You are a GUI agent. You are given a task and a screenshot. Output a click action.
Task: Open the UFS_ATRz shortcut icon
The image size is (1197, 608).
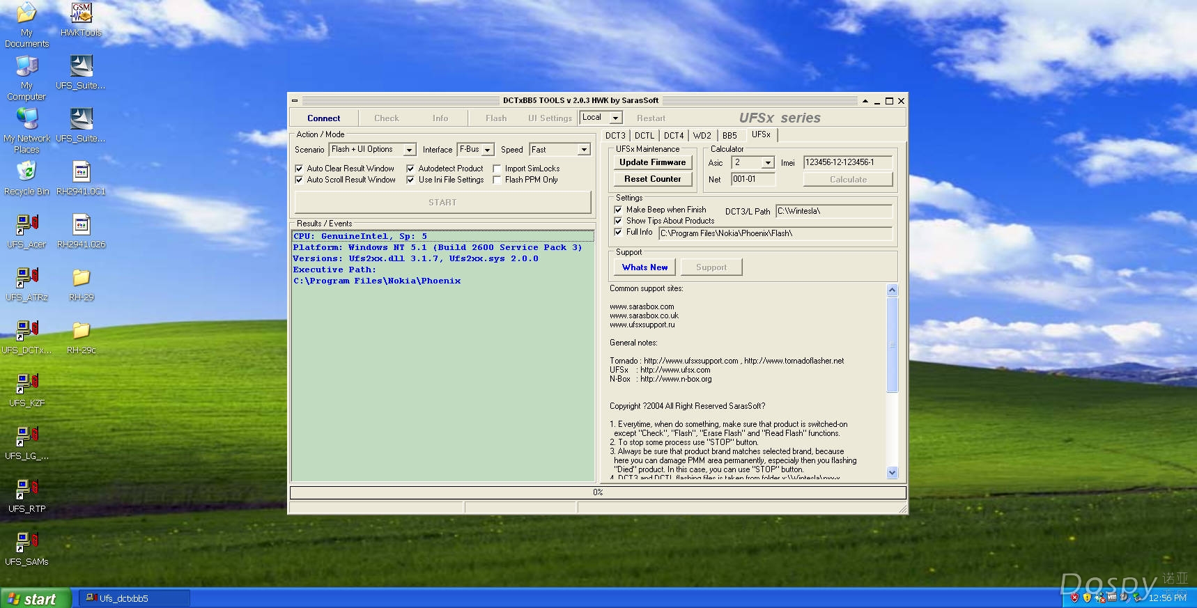pyautogui.click(x=26, y=283)
